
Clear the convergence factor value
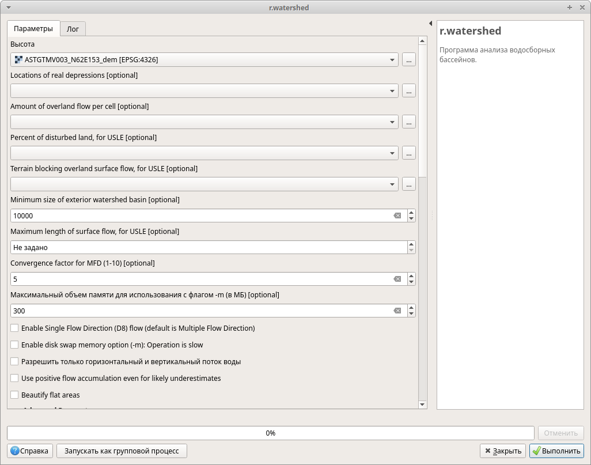(x=397, y=279)
